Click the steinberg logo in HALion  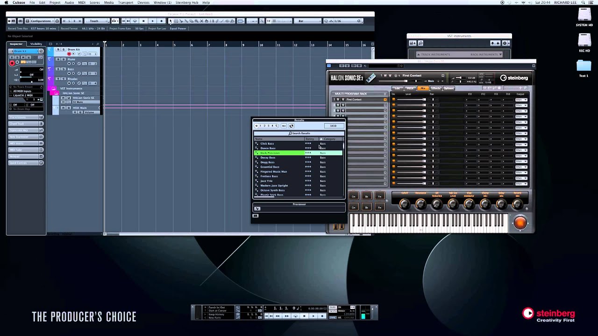click(514, 78)
